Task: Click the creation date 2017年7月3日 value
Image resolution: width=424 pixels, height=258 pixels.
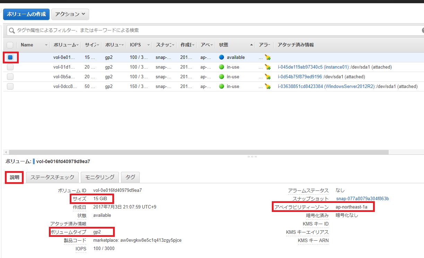Action: (125, 207)
